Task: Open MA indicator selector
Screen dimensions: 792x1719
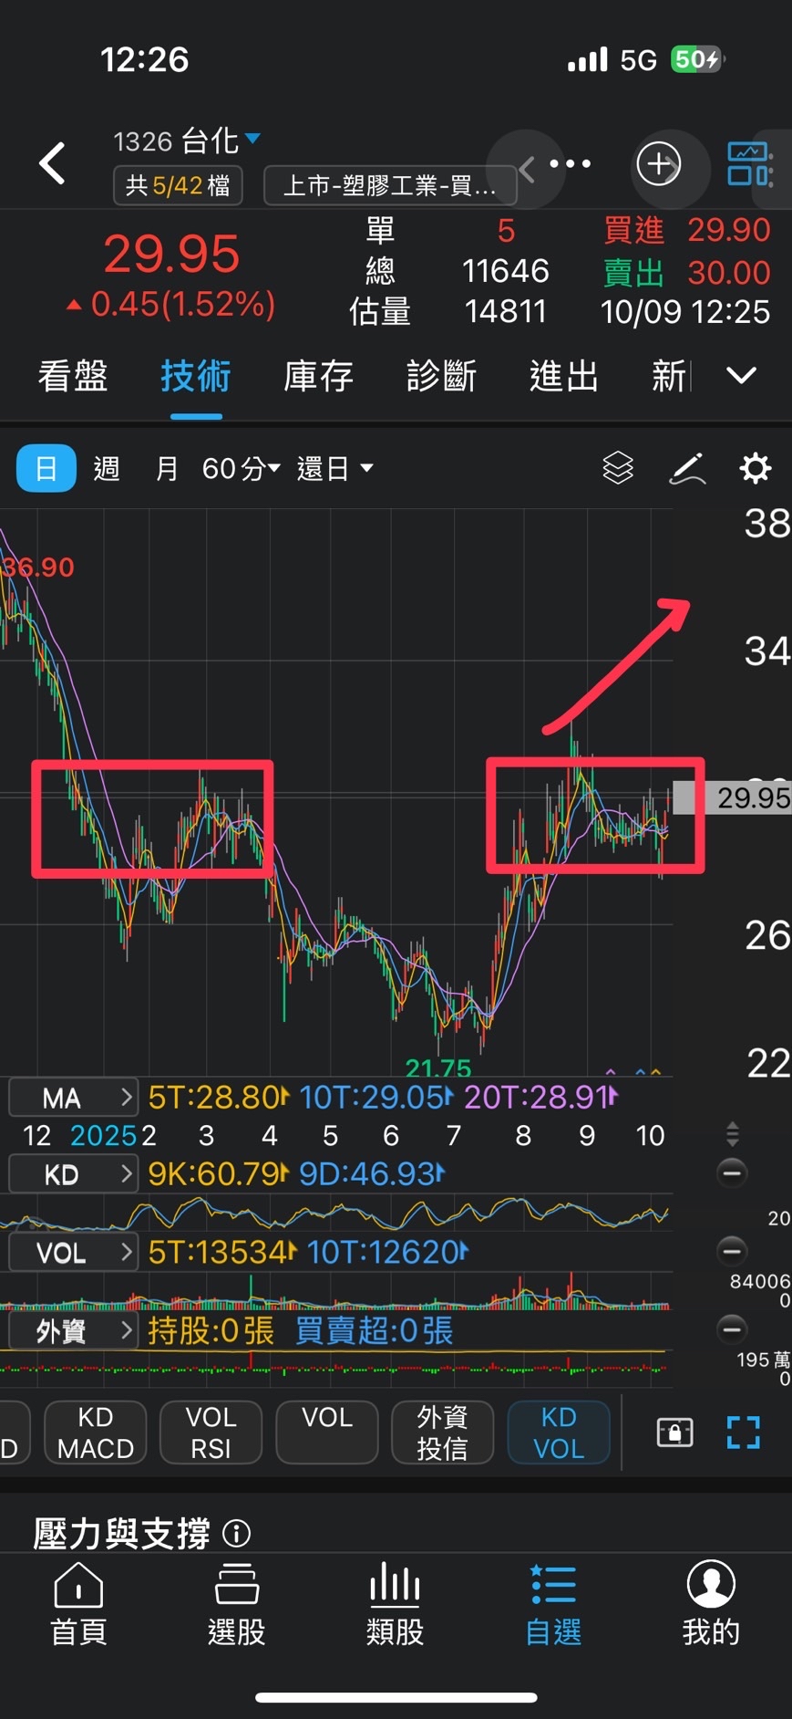Action: pos(73,1097)
